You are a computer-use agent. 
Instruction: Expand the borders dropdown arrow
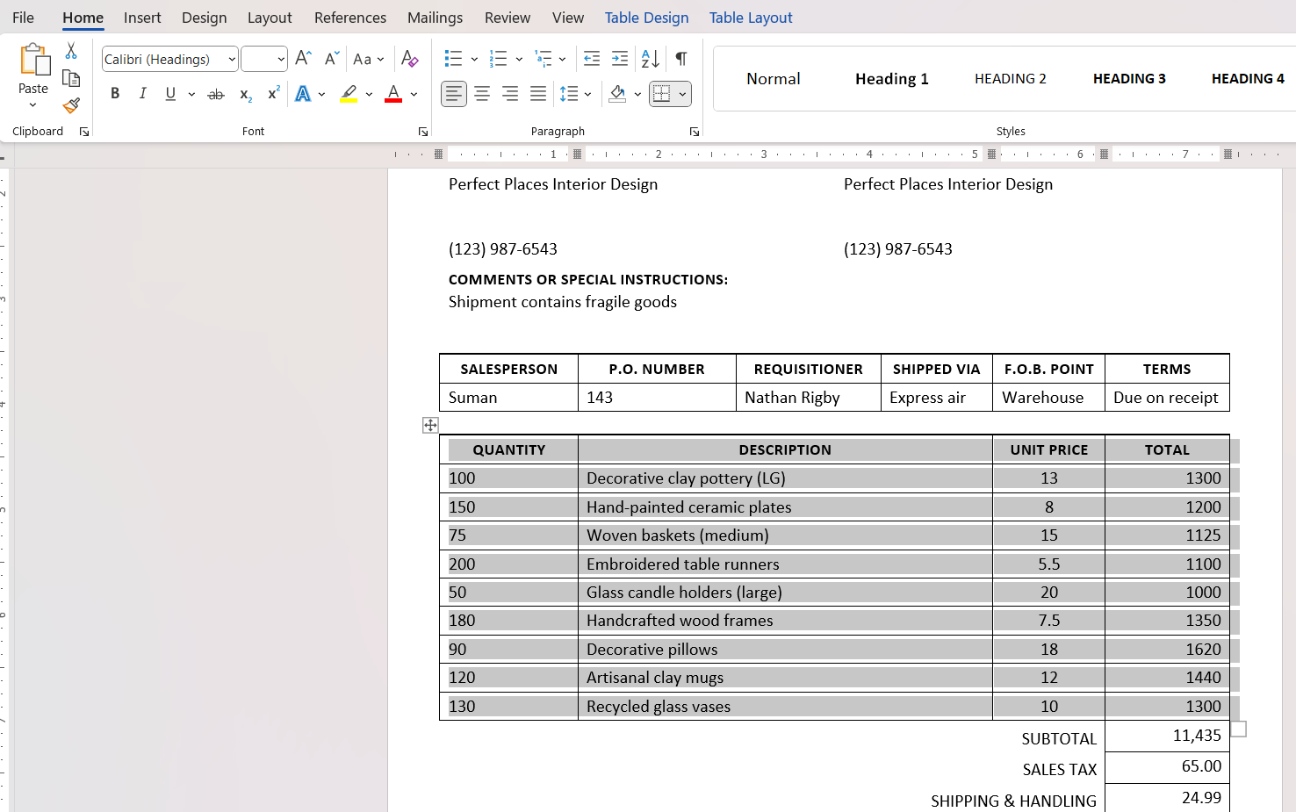click(682, 94)
